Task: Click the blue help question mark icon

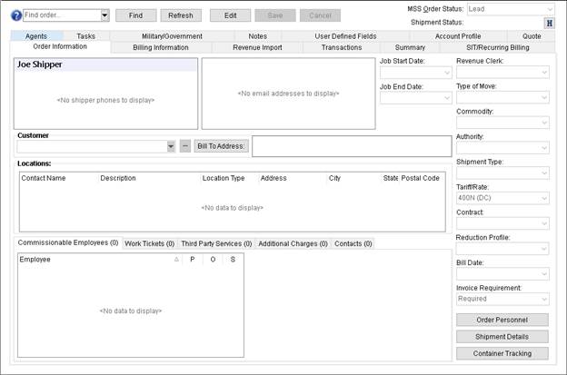Action: click(15, 15)
